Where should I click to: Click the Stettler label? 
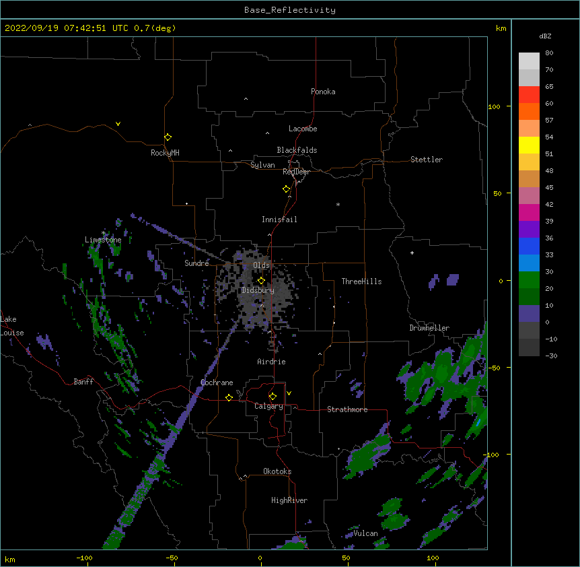[x=427, y=160]
